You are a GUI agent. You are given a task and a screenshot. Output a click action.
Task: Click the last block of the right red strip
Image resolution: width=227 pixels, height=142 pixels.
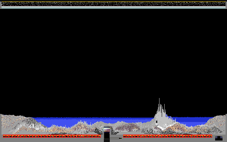click(x=211, y=136)
